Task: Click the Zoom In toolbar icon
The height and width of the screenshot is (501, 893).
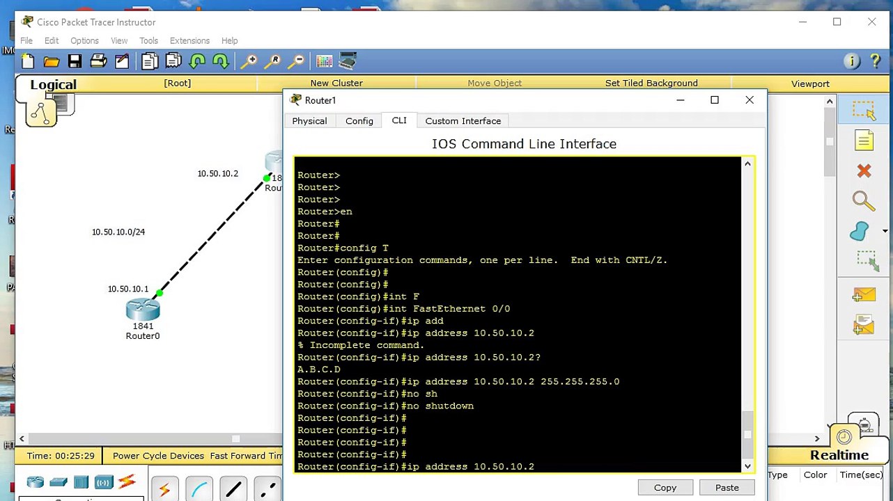Action: [x=249, y=61]
